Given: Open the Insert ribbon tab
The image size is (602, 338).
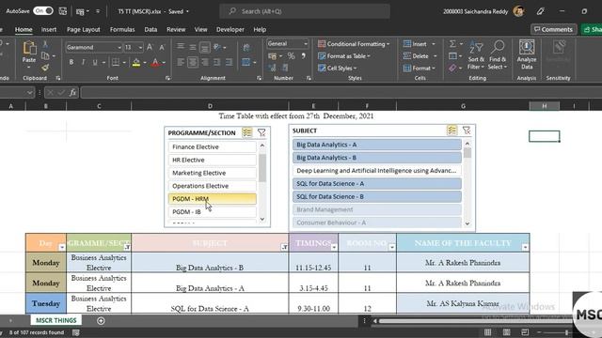Looking at the screenshot, I should pyautogui.click(x=49, y=29).
